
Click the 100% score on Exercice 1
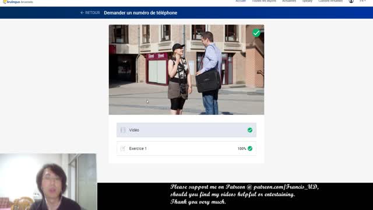tap(242, 149)
